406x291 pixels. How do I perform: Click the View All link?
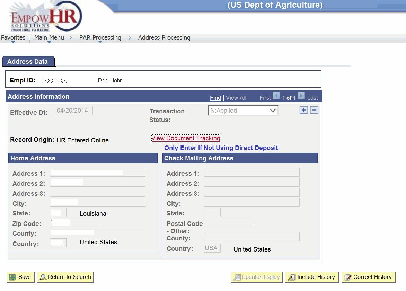236,98
